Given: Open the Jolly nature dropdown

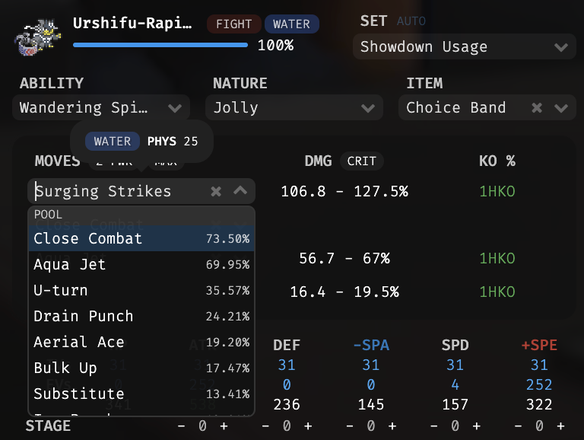Looking at the screenshot, I should tap(294, 108).
